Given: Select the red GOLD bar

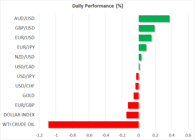Looking at the screenshot, I should pos(136,96).
